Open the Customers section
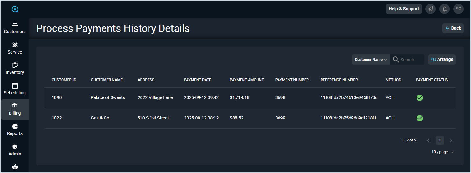The image size is (471, 173). pos(15,28)
